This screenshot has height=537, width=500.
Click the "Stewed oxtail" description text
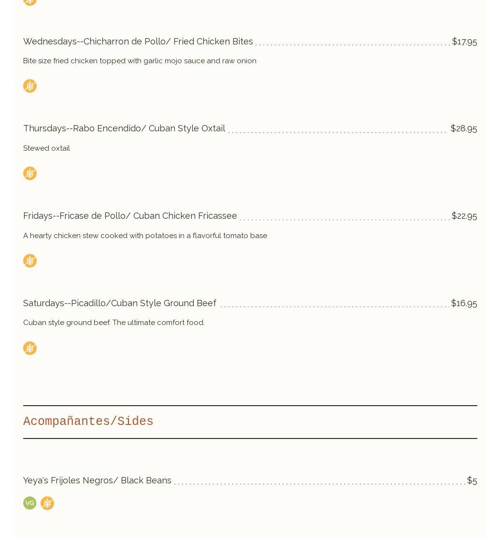(x=47, y=148)
